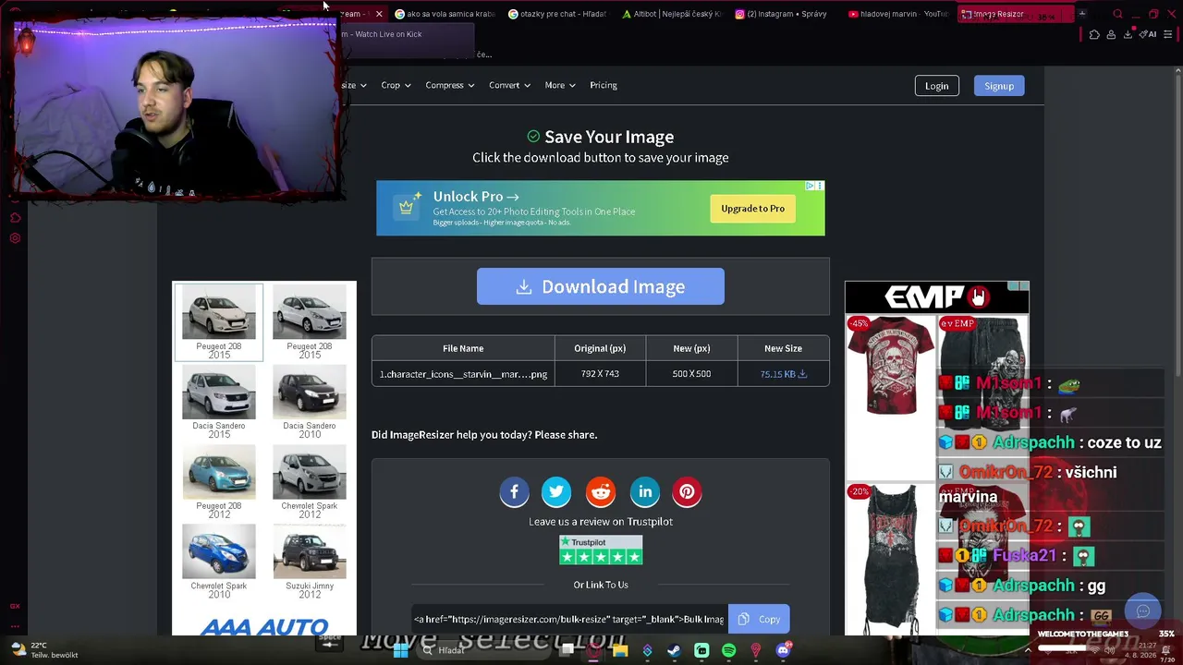Share on Reddit icon
The height and width of the screenshot is (665, 1183).
click(x=601, y=492)
